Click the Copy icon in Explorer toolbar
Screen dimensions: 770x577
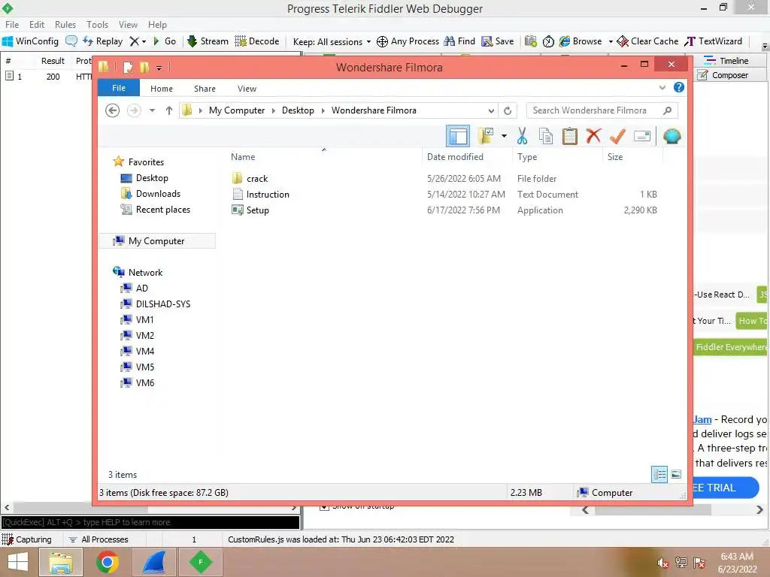click(x=546, y=136)
